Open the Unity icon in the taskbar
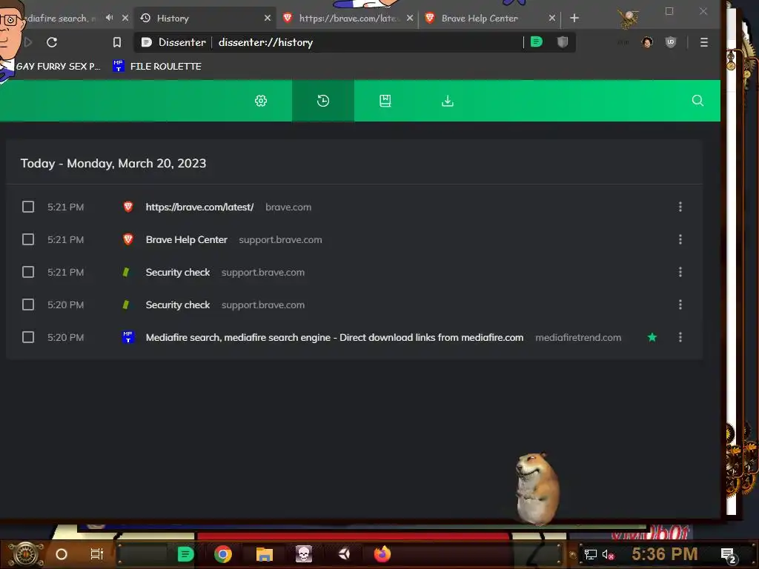This screenshot has width=759, height=569. (x=344, y=554)
